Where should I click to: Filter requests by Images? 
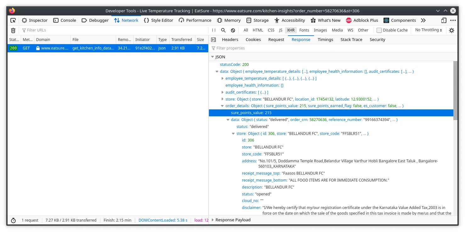321,30
